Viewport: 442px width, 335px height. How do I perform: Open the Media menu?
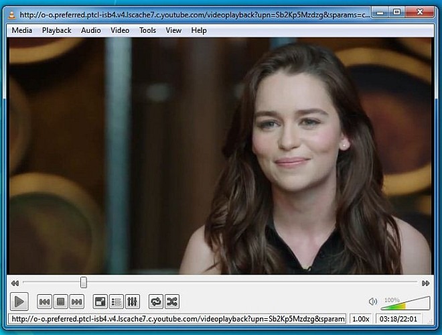[x=21, y=30]
